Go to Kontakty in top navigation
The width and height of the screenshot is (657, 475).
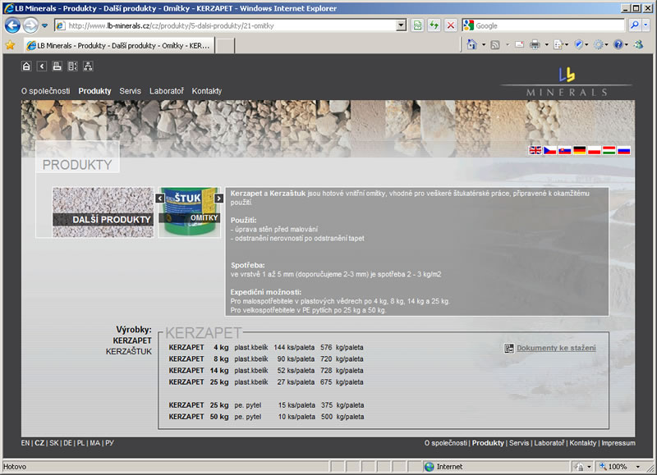(x=207, y=91)
